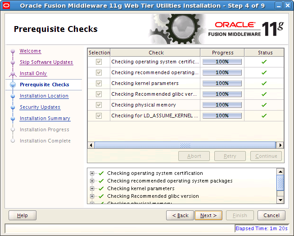Open the Welcome step
The height and width of the screenshot is (236, 294).
pos(30,51)
